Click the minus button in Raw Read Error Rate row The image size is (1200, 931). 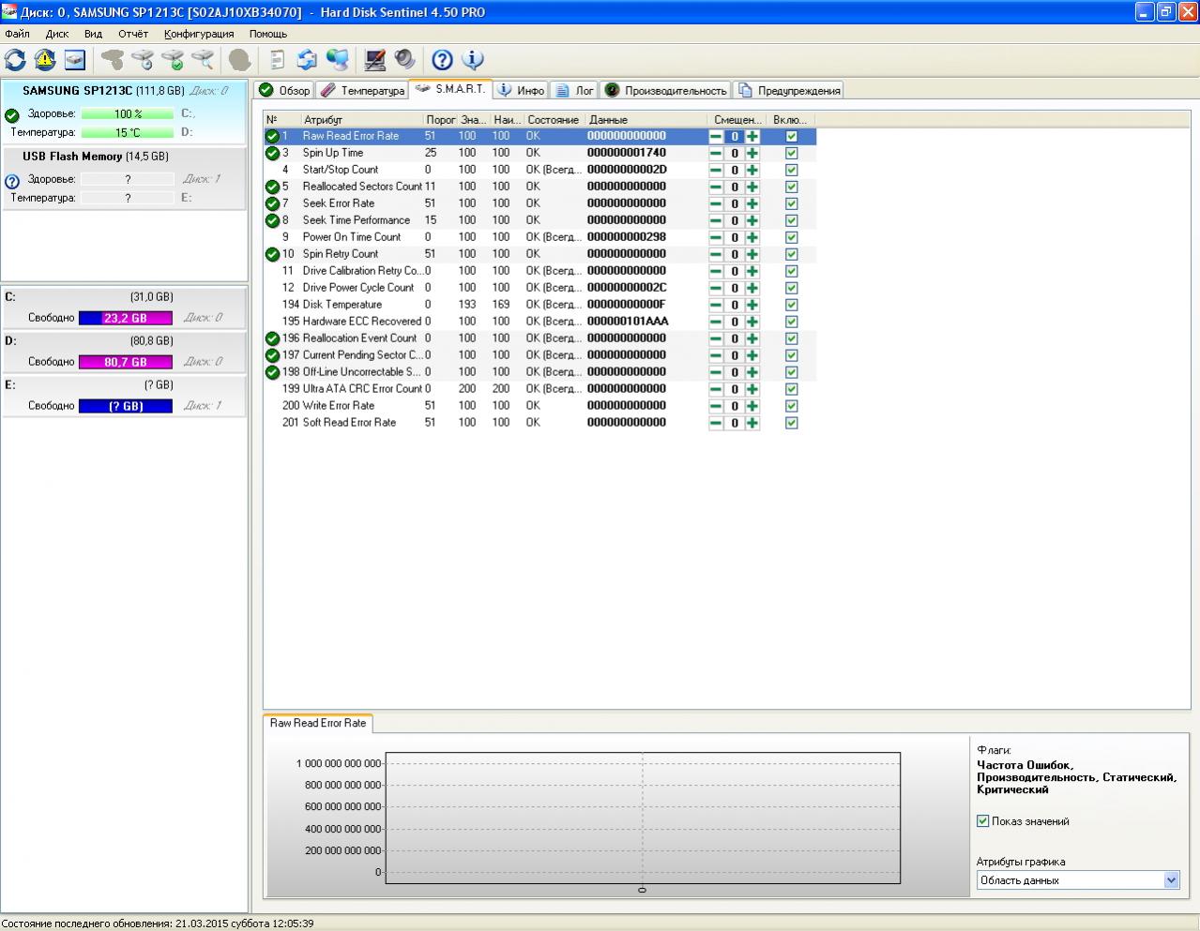pyautogui.click(x=716, y=136)
